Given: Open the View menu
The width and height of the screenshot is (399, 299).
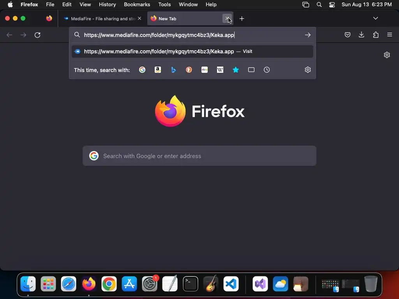Looking at the screenshot, I should 85,5.
